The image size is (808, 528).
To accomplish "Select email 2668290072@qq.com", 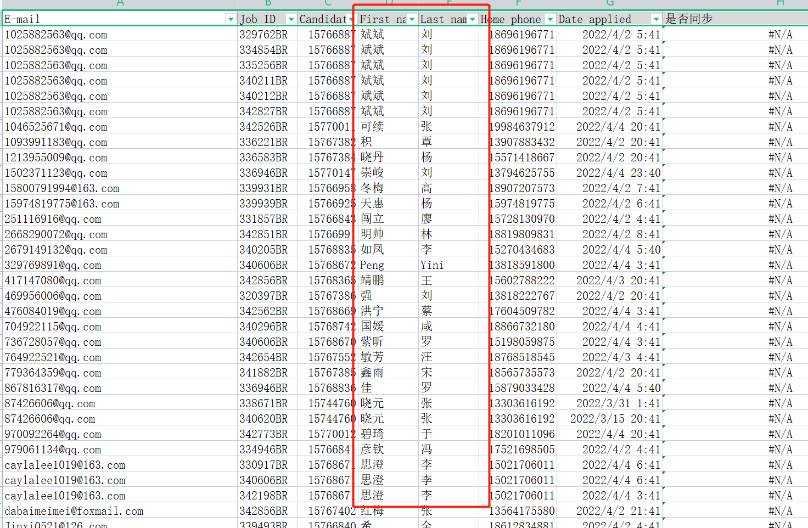I will pos(56,234).
